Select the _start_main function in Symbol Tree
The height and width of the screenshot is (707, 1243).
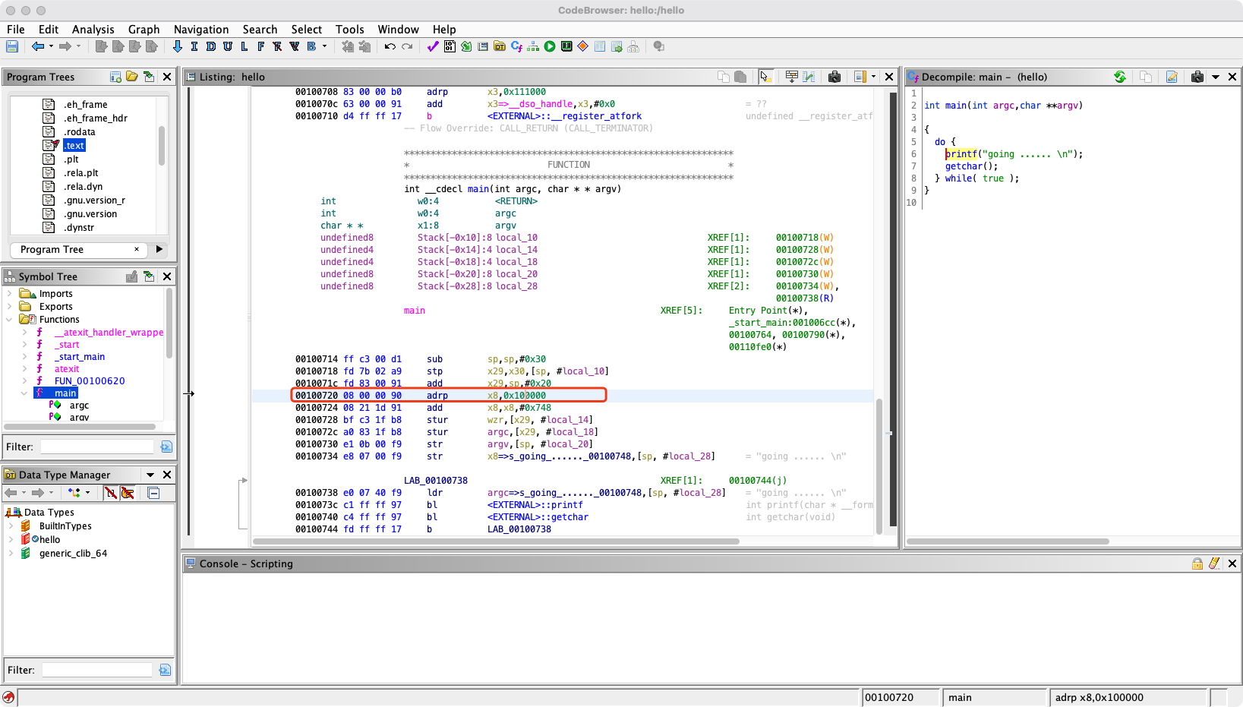pos(80,357)
